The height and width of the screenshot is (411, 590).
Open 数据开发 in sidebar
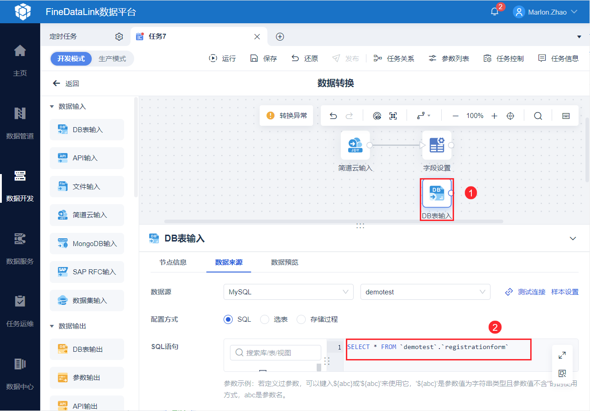click(20, 186)
